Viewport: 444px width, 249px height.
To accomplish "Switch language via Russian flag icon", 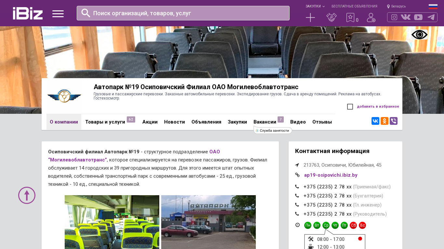I will (433, 6).
